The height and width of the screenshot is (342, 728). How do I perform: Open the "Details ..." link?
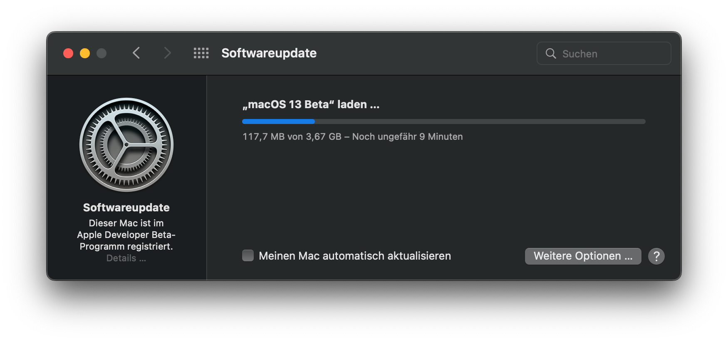[x=126, y=258]
